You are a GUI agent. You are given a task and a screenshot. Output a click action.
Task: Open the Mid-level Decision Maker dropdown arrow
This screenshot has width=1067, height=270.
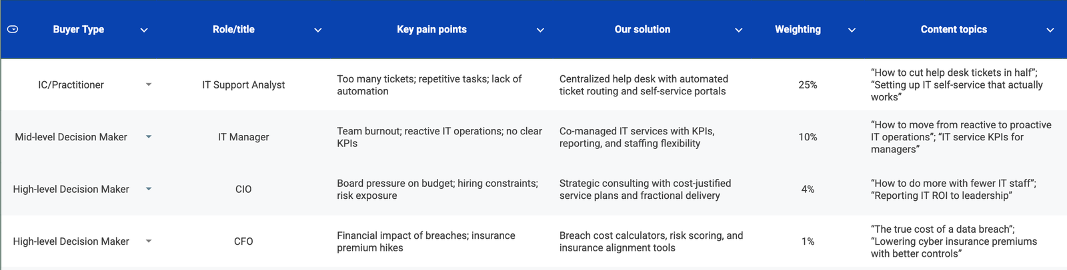coord(149,137)
